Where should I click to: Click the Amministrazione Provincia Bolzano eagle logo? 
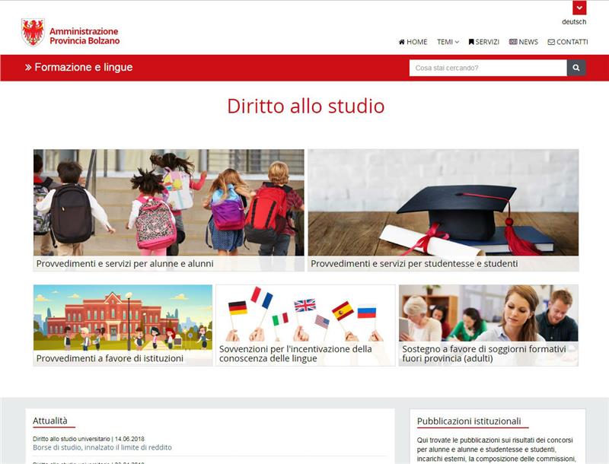[x=33, y=33]
